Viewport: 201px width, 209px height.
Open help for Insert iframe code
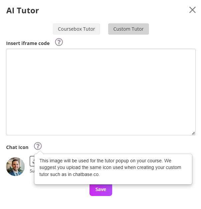tap(59, 42)
